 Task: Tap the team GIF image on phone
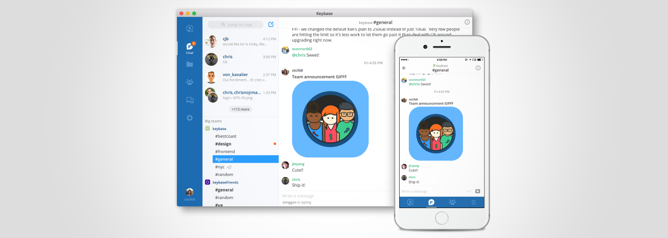[436, 133]
